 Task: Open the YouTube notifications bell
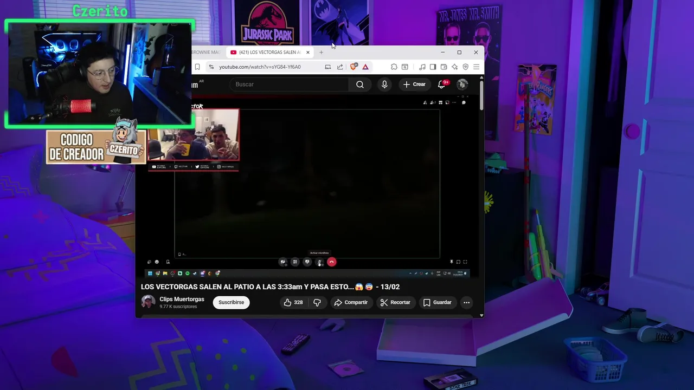(442, 84)
